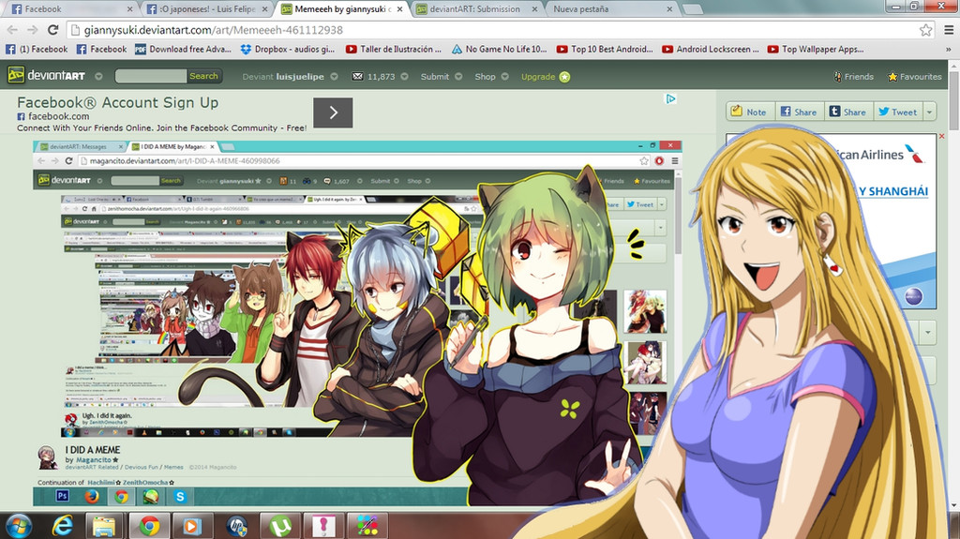
Task: Go back using Chrome back arrow
Action: pos(13,30)
